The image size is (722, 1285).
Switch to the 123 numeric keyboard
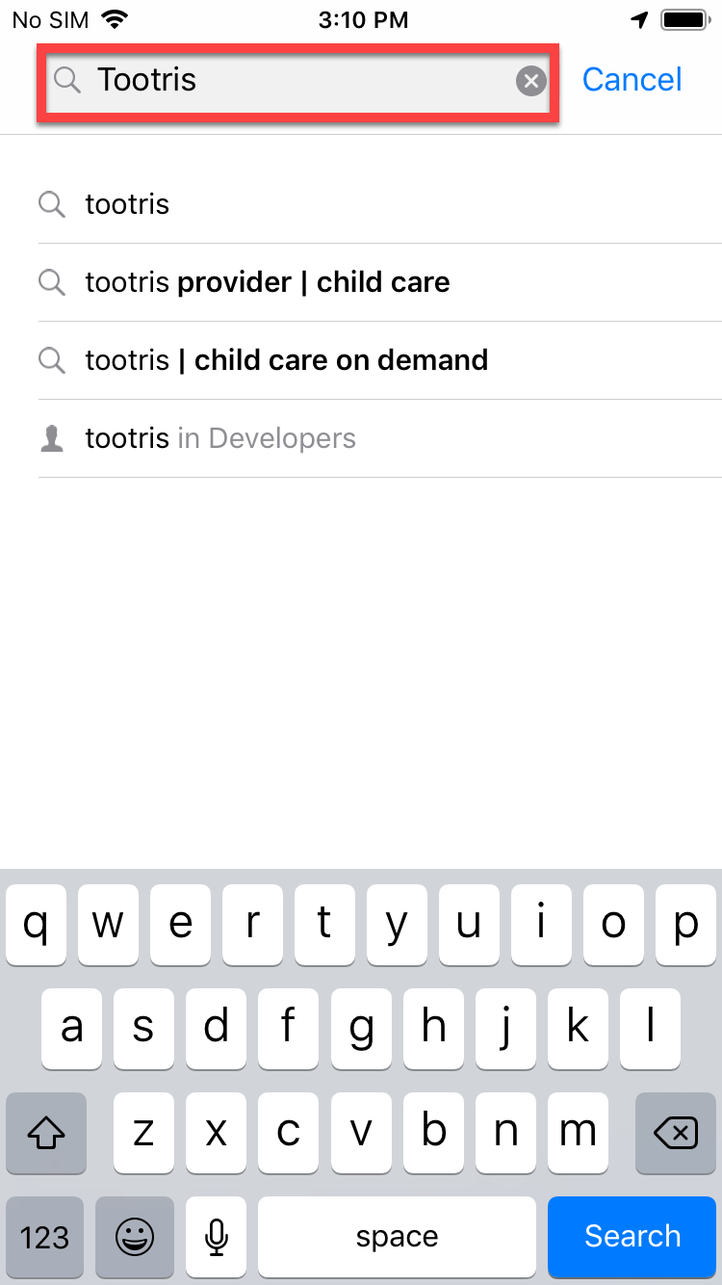tap(45, 1237)
